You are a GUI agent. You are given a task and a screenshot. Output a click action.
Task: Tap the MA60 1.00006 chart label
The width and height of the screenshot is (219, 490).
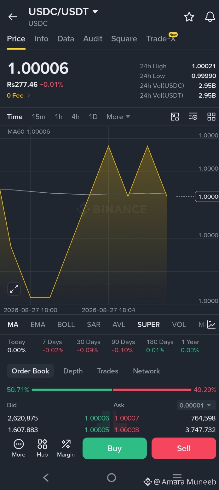click(29, 131)
